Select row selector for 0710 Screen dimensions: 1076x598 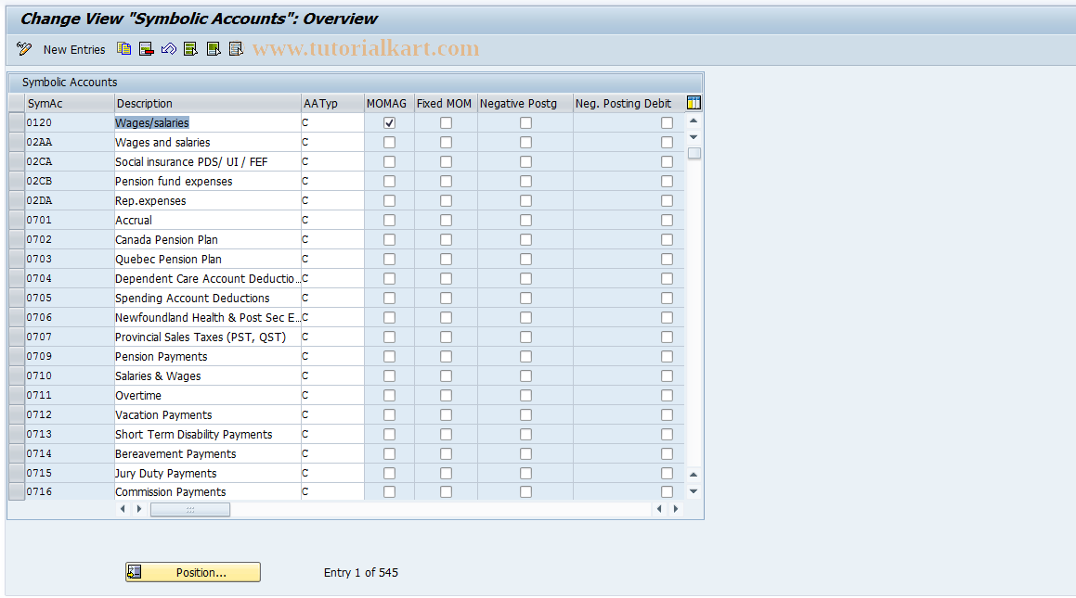(17, 376)
